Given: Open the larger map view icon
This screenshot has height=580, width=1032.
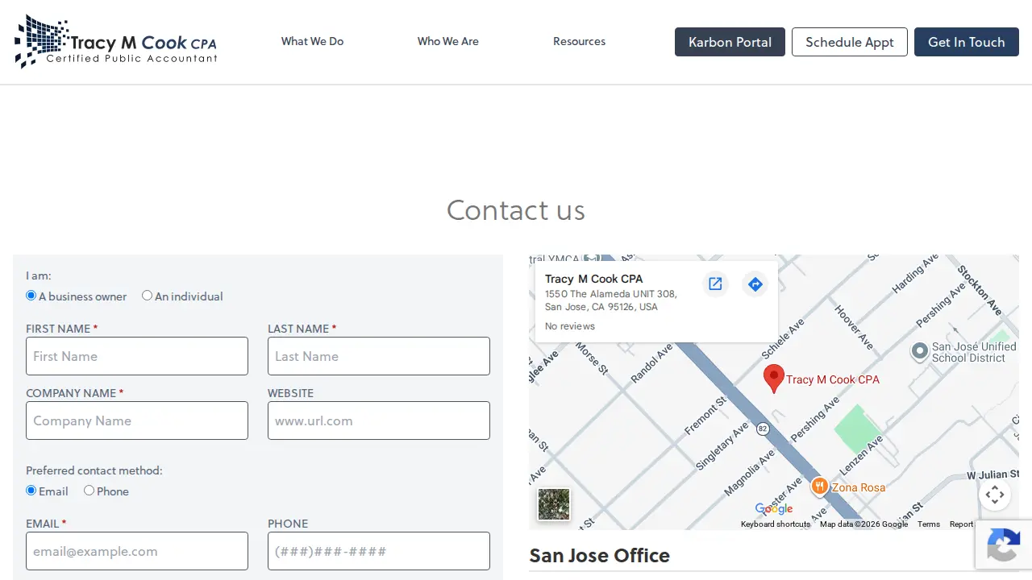Looking at the screenshot, I should tap(715, 284).
